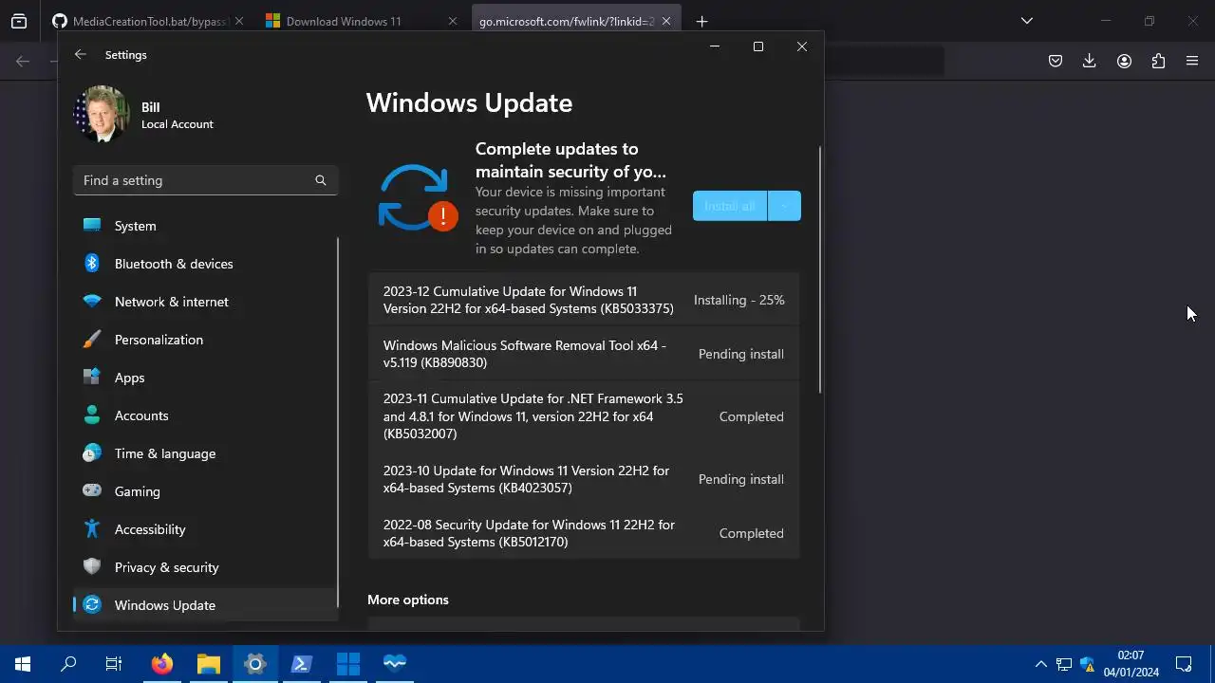
Task: Click the Install all button
Action: pyautogui.click(x=730, y=206)
